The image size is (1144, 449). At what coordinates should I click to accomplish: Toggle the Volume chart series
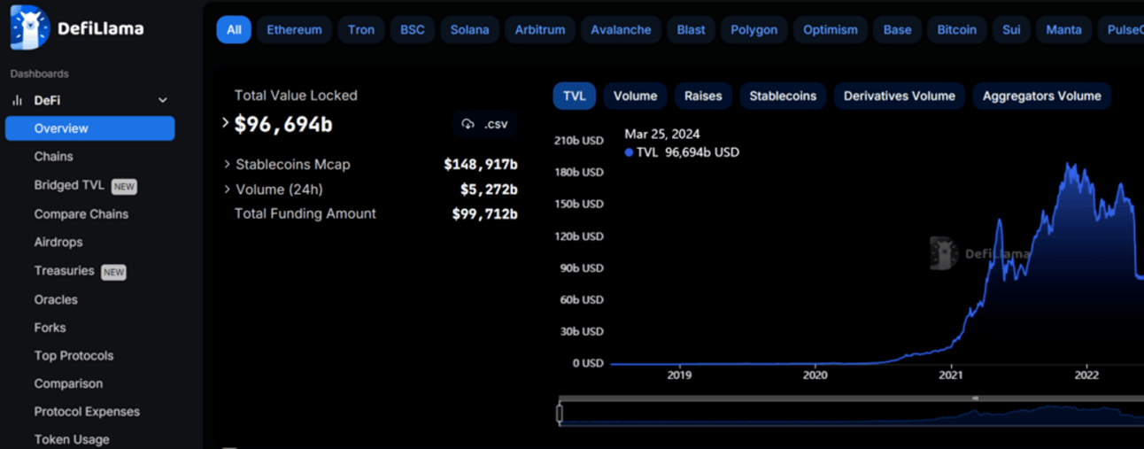(x=635, y=96)
